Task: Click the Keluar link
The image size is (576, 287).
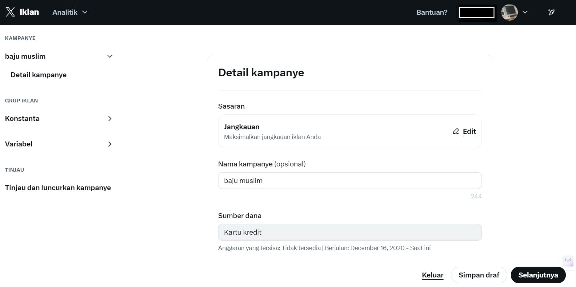Action: 432,275
